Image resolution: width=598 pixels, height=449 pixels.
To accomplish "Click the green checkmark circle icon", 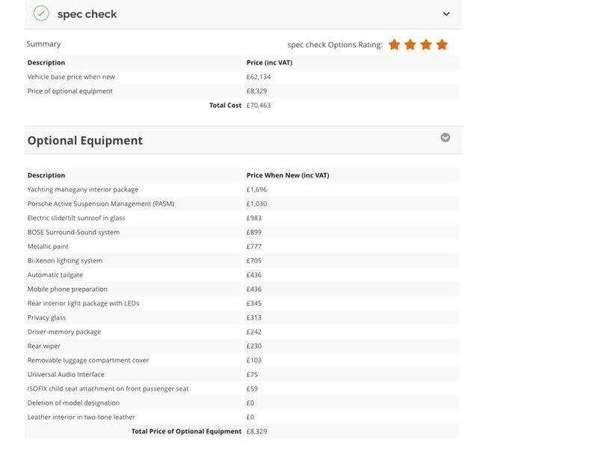I will pos(41,13).
